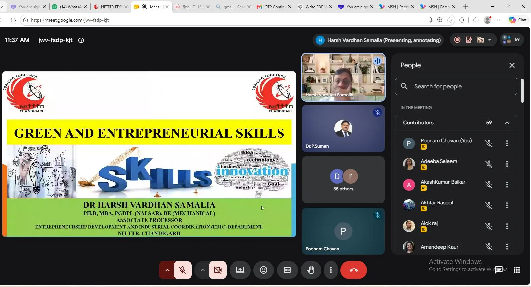
Task: Open audio settings arrow beside microphone
Action: tap(167, 270)
